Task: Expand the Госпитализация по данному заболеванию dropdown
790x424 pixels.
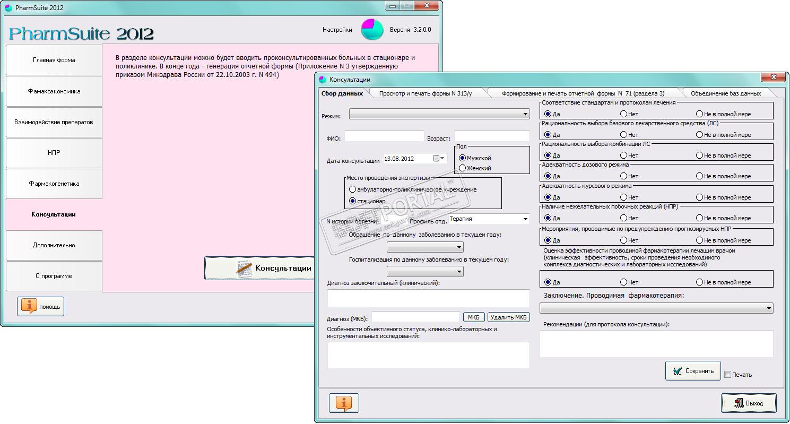Action: [425, 272]
